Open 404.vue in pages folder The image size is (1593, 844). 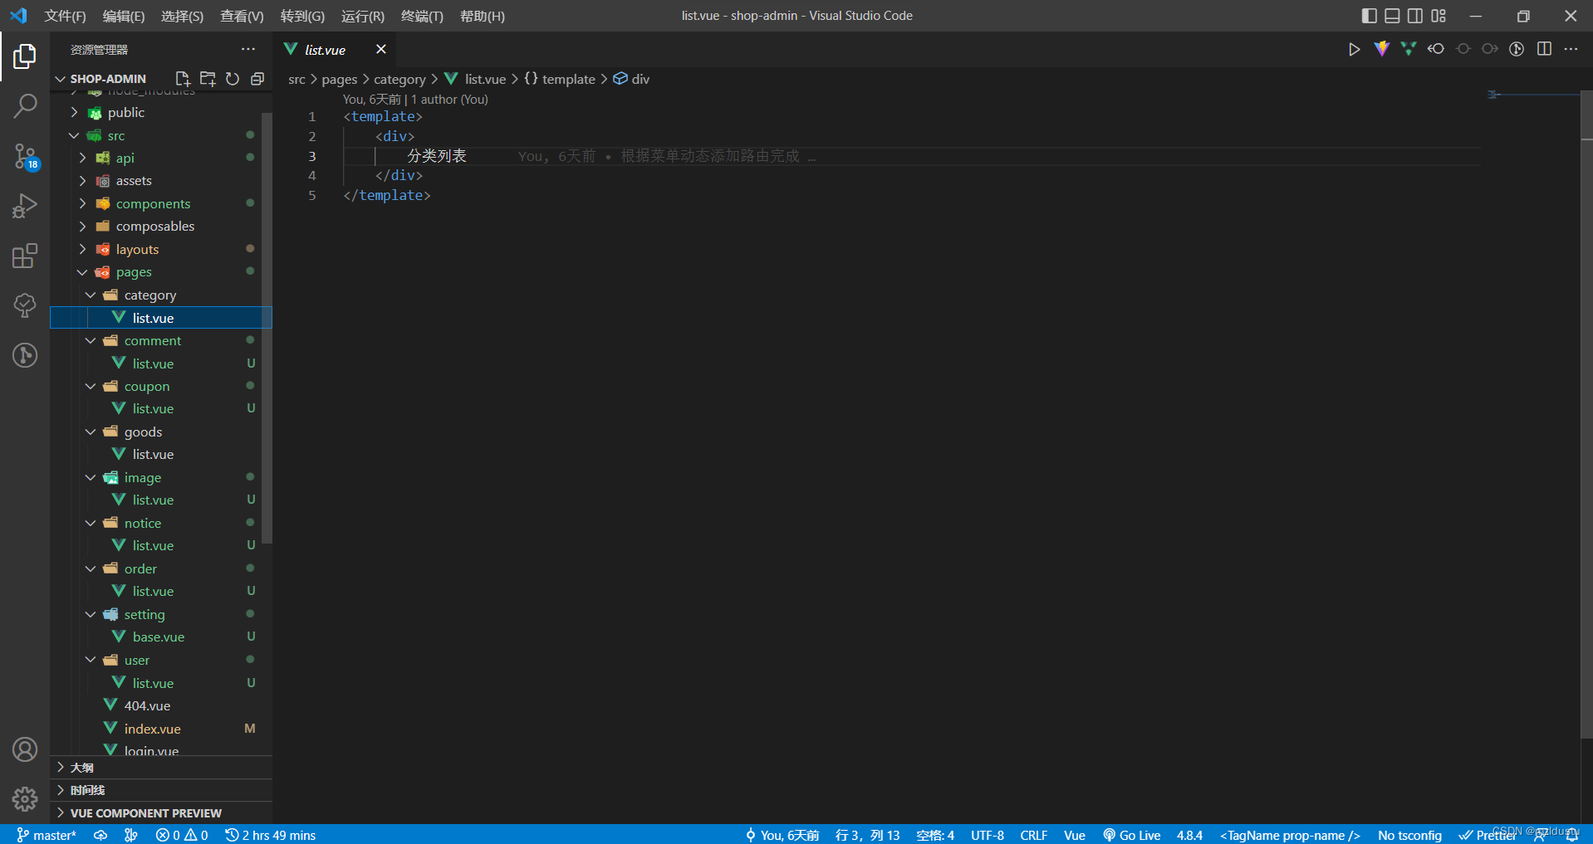click(x=147, y=705)
